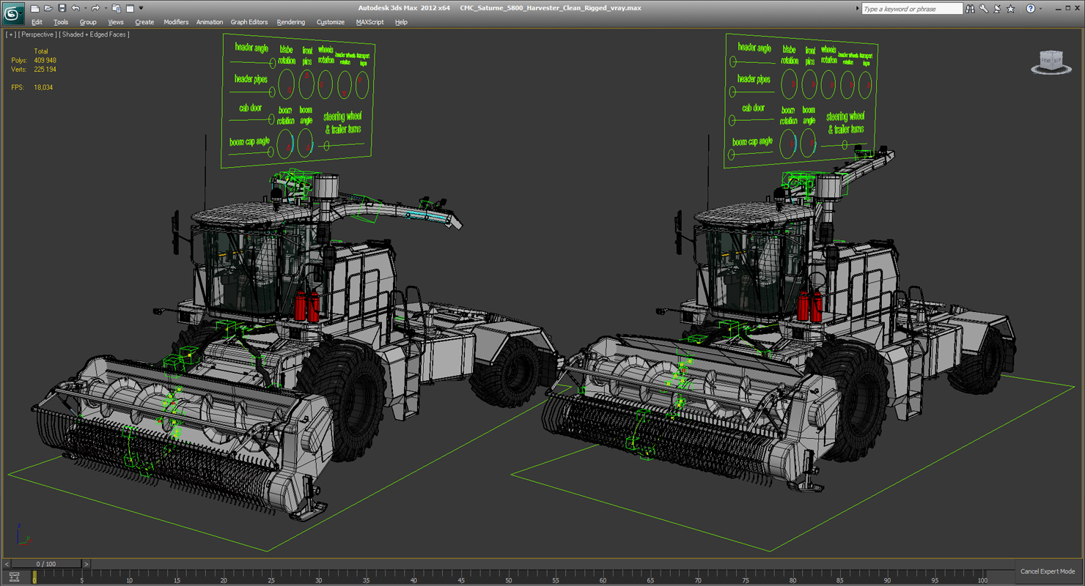This screenshot has width=1085, height=586.
Task: Open the Animation menu
Action: 210,22
